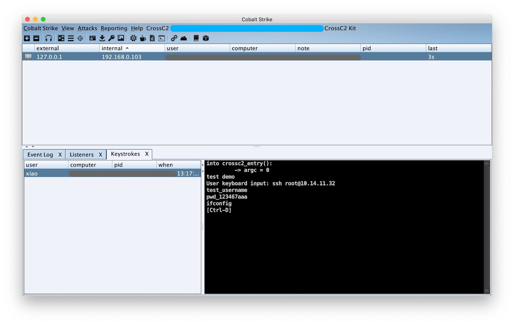This screenshot has width=514, height=325.
Task: Switch to the Listeners tab
Action: pyautogui.click(x=82, y=155)
